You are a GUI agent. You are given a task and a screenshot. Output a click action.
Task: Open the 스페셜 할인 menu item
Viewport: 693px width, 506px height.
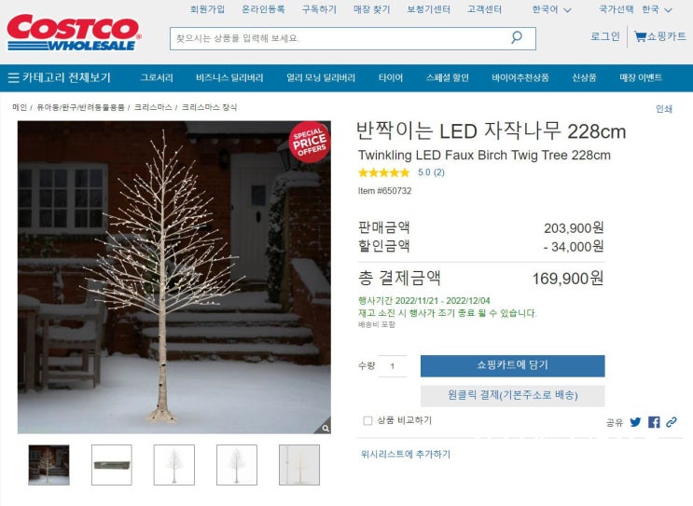[448, 77]
